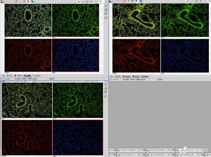The width and height of the screenshot is (211, 157).
Task: Open LUT options arrow in top-right window toolbar
Action: click(128, 1)
